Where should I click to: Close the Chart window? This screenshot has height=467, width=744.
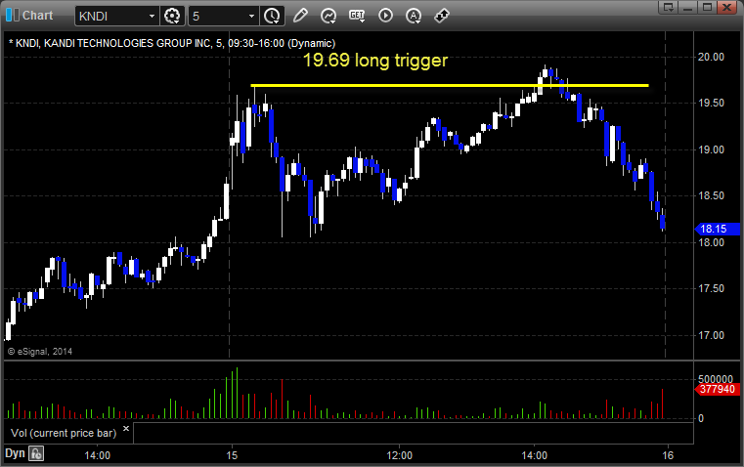pos(726,7)
